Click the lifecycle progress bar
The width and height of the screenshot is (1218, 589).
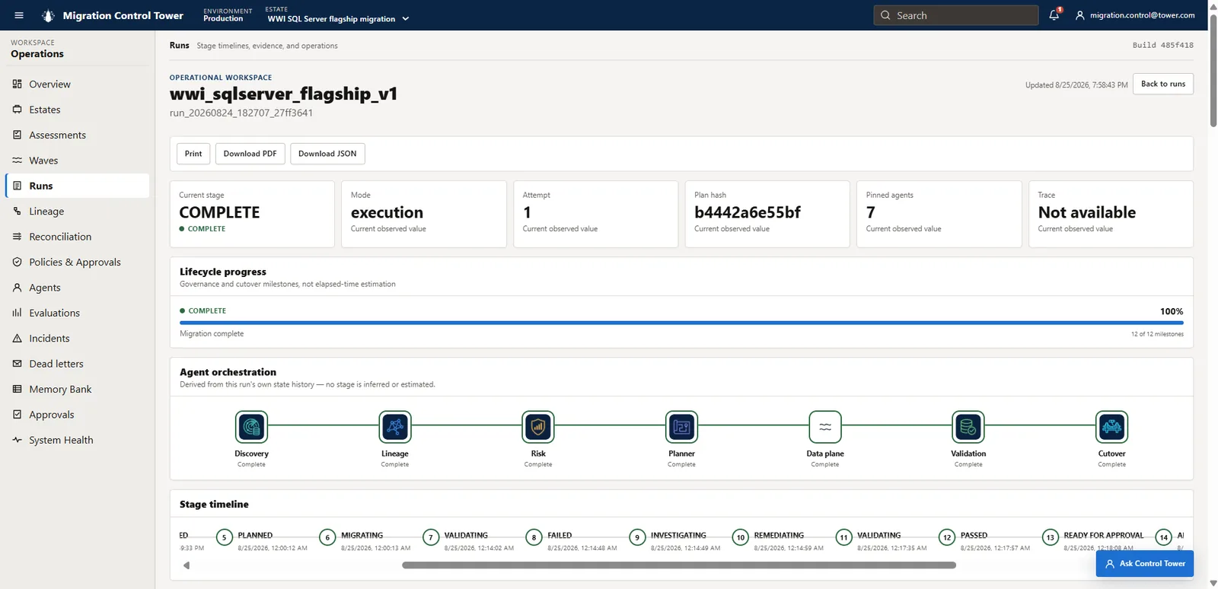pyautogui.click(x=681, y=323)
